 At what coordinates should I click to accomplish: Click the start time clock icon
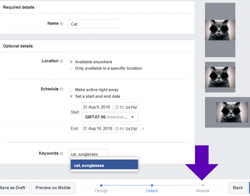(x=117, y=107)
